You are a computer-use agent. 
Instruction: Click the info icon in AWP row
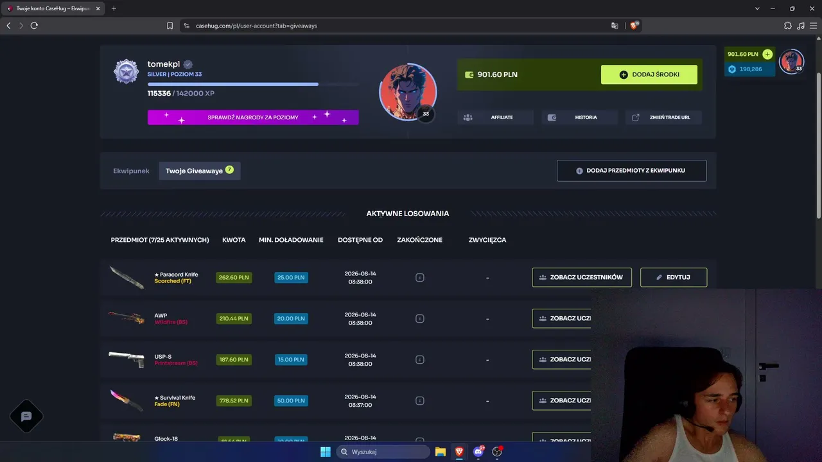click(x=420, y=319)
